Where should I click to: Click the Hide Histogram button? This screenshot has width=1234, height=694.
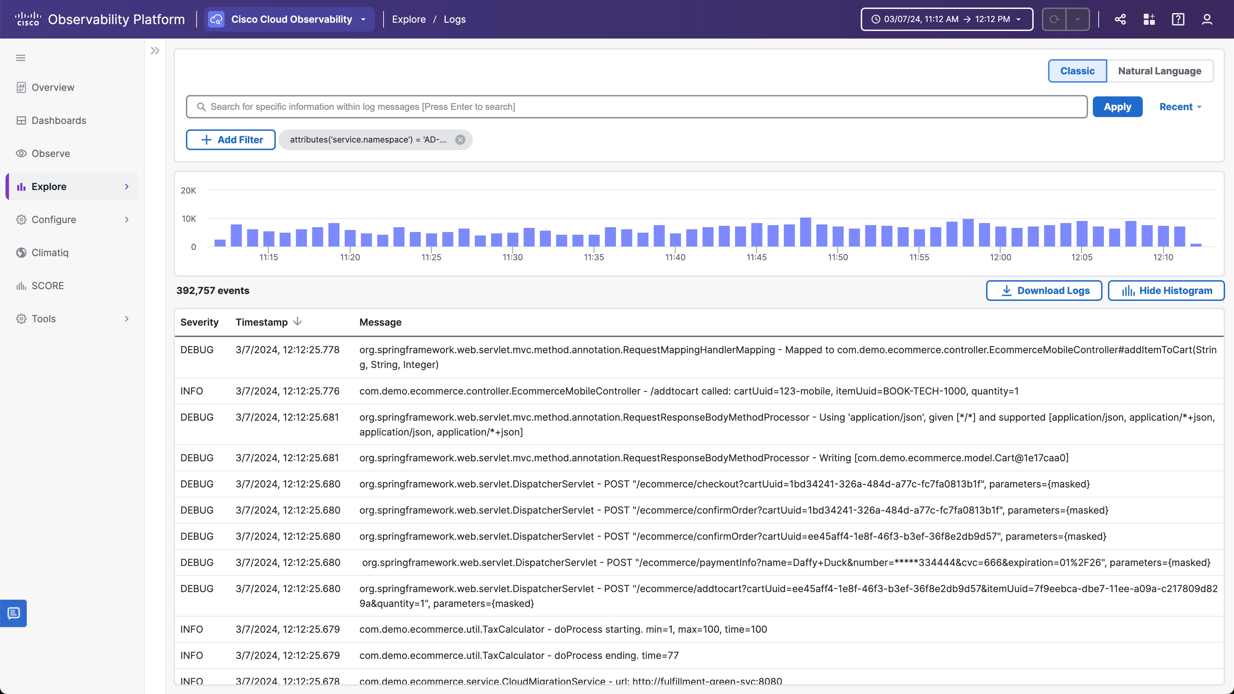pos(1167,290)
